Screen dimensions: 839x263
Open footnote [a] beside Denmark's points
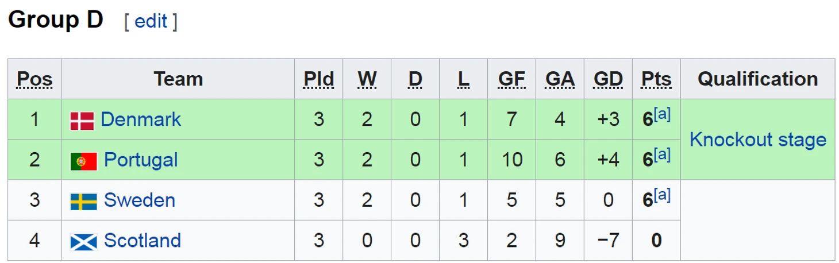662,114
